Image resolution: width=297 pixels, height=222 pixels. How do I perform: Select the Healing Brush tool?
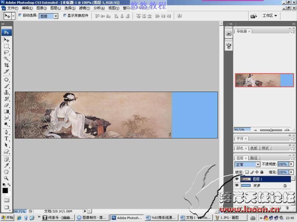tap(6, 80)
